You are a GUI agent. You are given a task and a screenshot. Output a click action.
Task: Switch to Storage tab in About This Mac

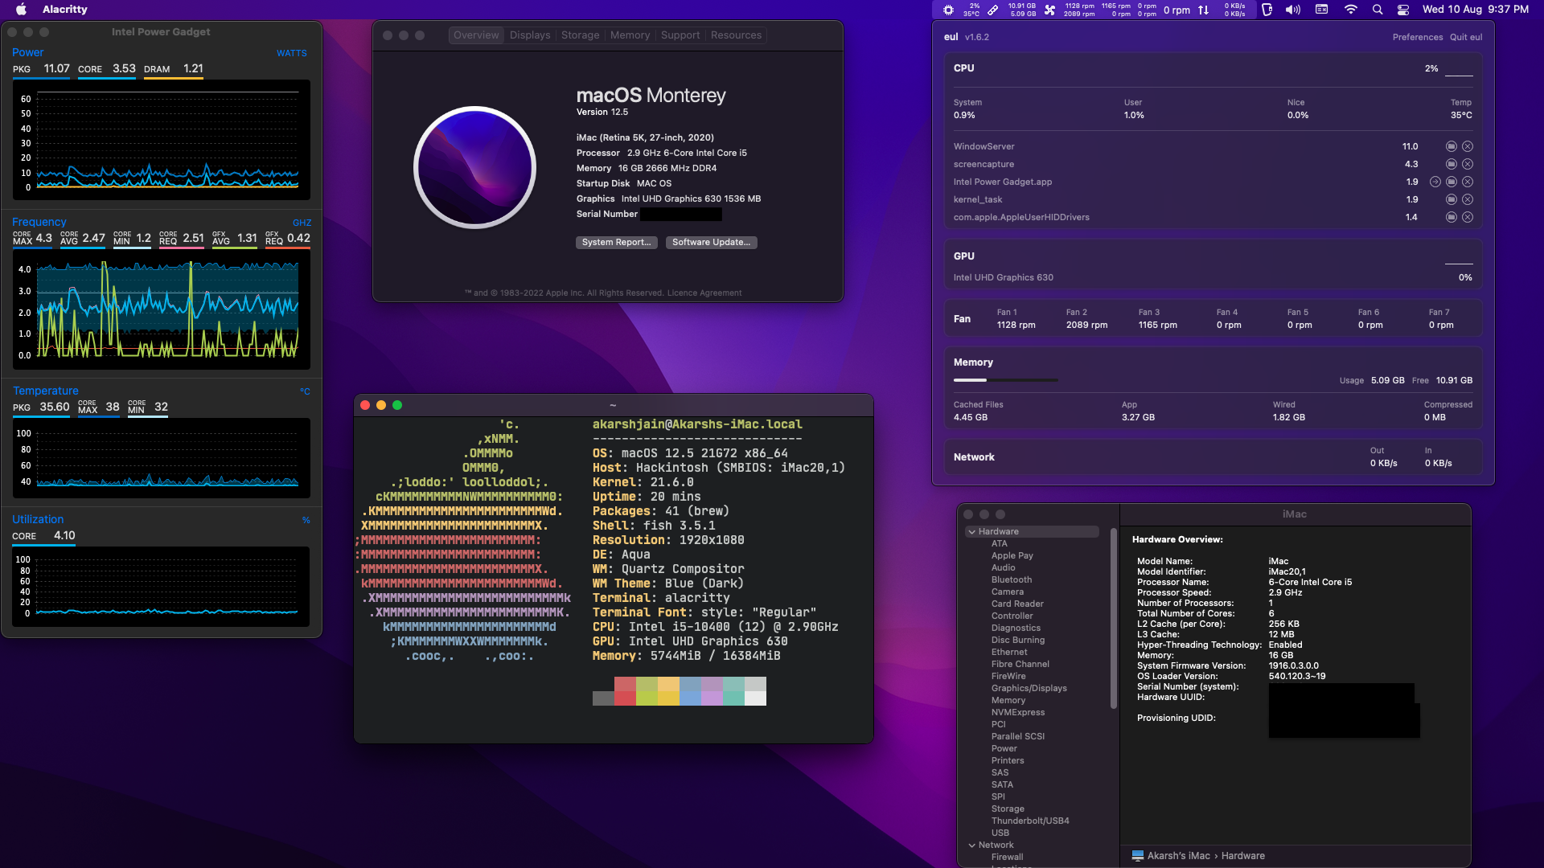coord(580,35)
